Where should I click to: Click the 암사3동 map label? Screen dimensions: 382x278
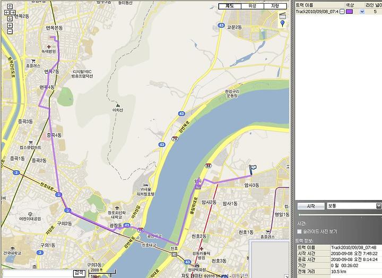(x=251, y=185)
